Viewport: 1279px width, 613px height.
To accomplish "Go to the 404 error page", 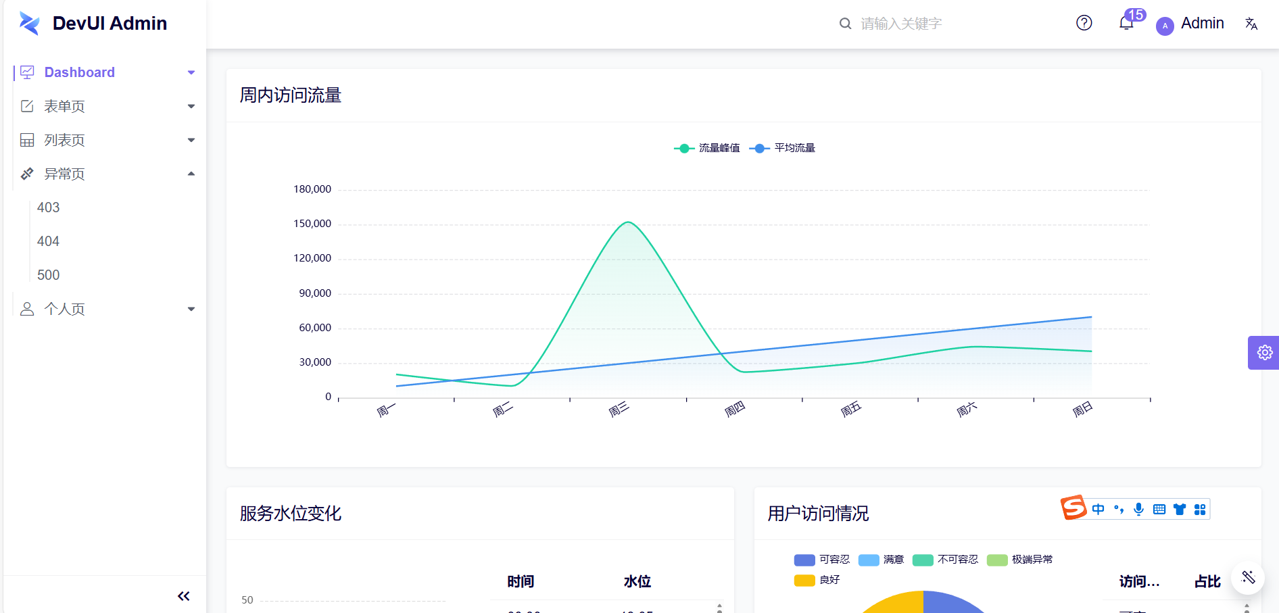I will point(49,241).
